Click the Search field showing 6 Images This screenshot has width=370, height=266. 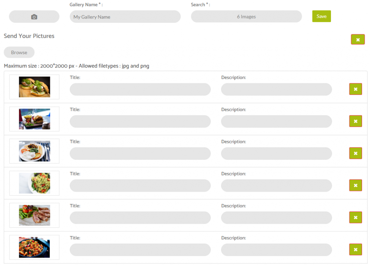coord(246,17)
